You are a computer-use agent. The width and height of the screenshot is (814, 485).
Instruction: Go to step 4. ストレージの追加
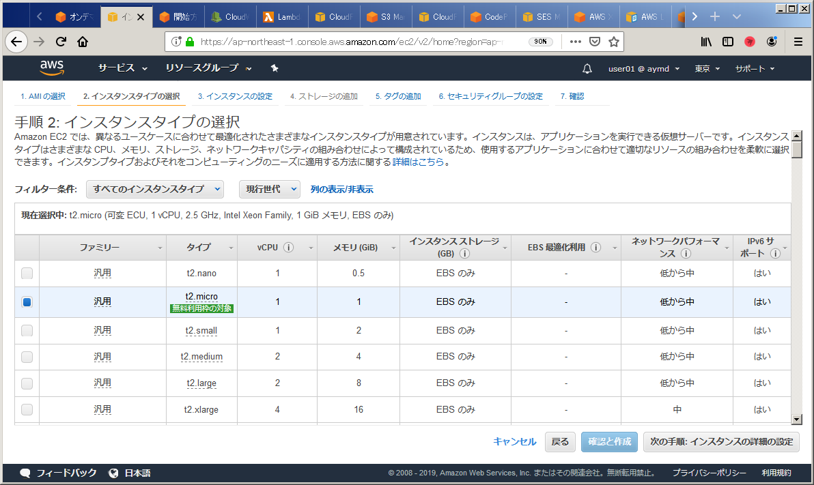pyautogui.click(x=324, y=96)
